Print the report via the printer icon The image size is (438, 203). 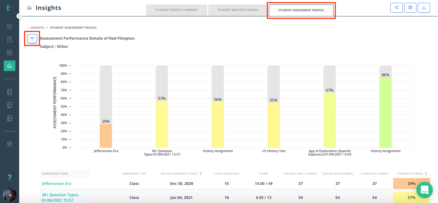click(x=410, y=7)
